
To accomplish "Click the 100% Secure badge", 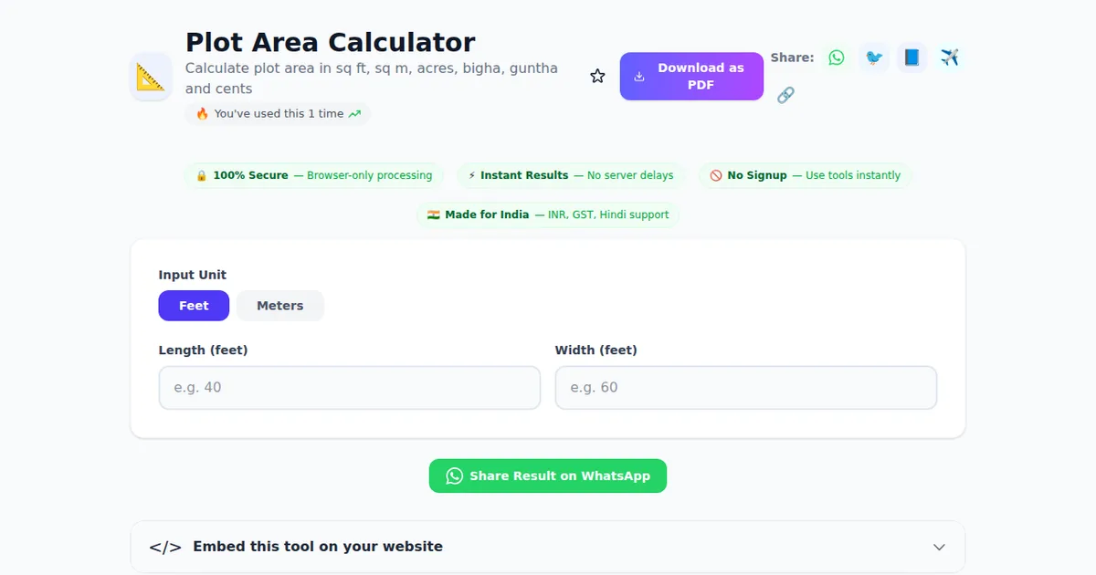I will [x=313, y=175].
